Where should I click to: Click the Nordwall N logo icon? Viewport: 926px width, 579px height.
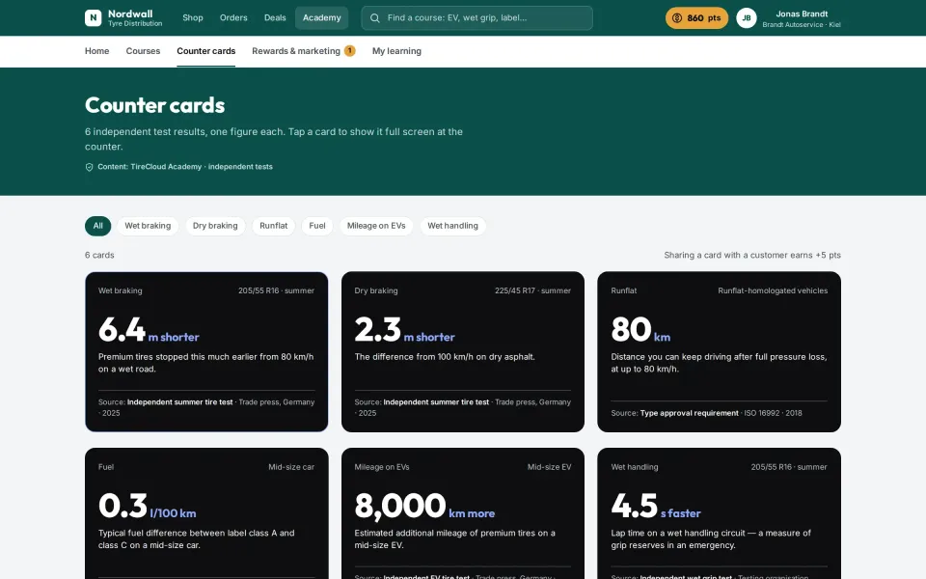pyautogui.click(x=93, y=17)
